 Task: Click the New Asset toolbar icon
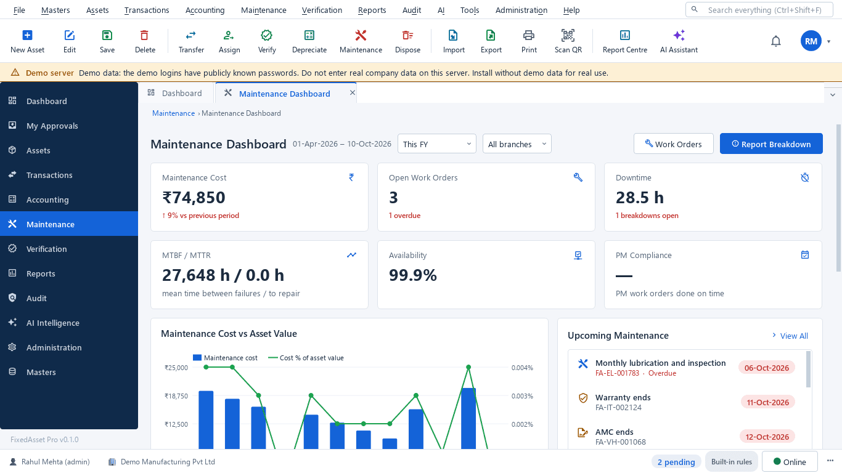pos(27,36)
